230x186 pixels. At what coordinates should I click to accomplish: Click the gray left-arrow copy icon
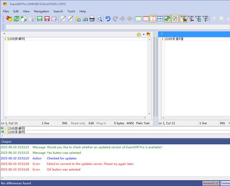130,19
